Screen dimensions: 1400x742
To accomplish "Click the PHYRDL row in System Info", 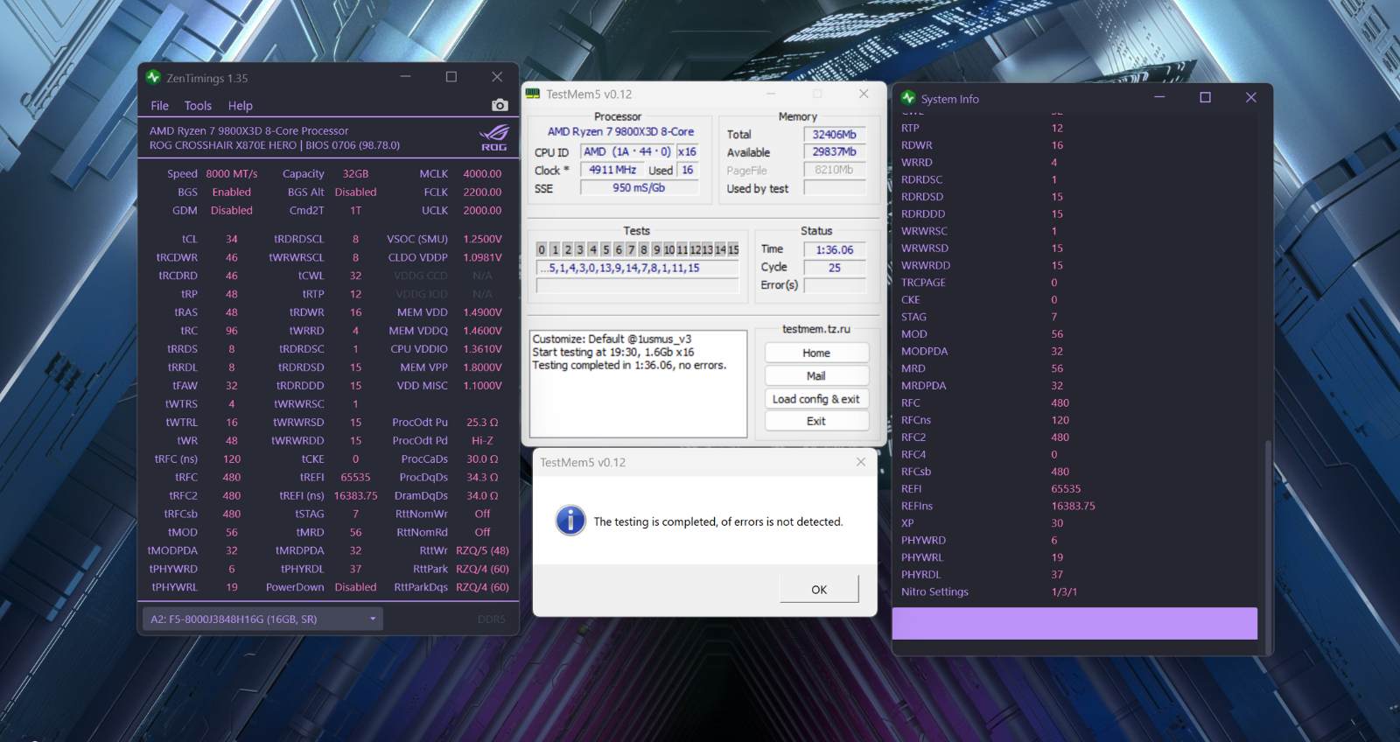I will (1074, 575).
